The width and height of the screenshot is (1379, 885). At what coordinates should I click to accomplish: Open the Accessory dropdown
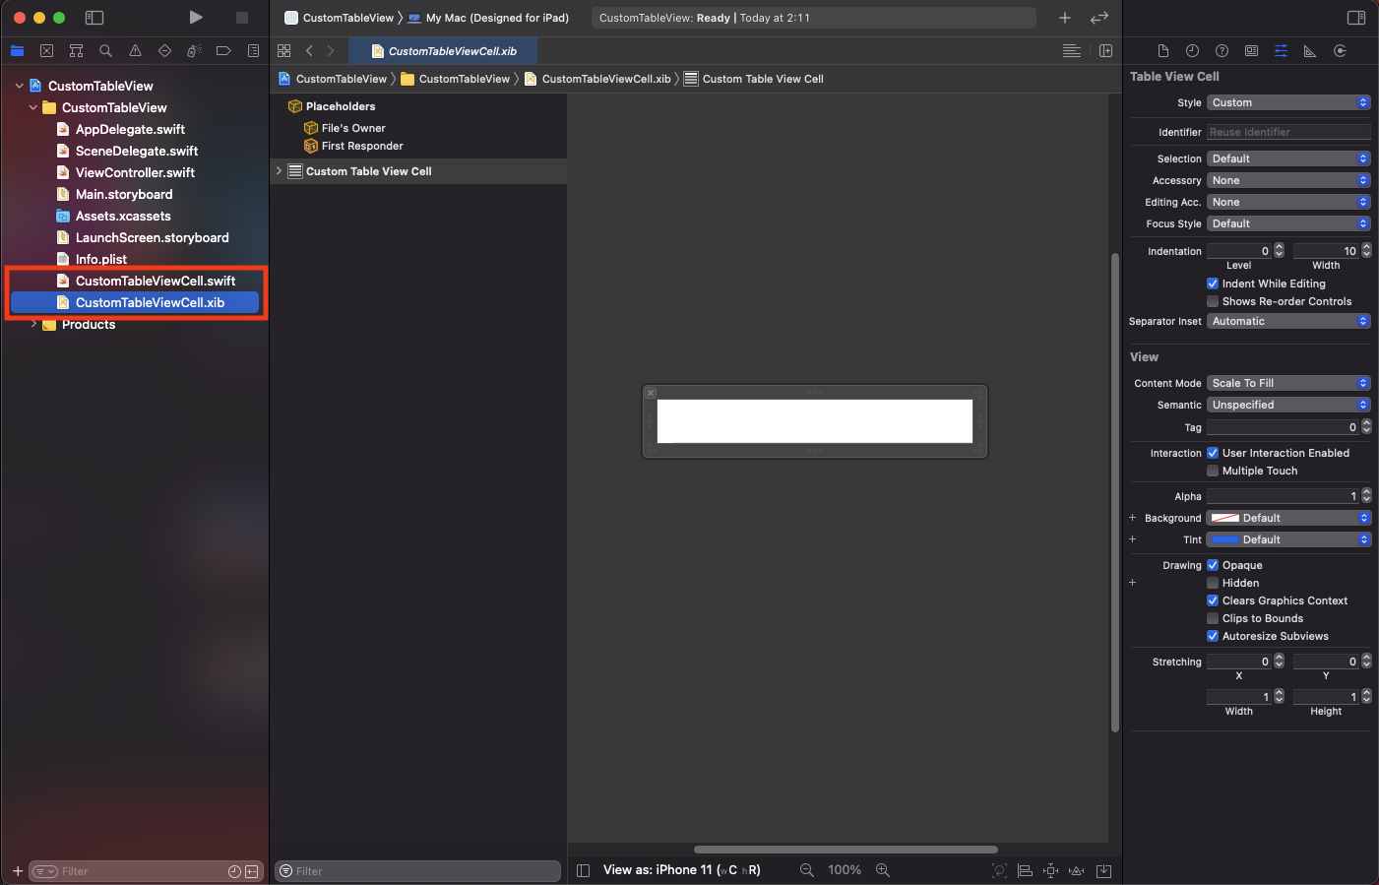tap(1288, 180)
